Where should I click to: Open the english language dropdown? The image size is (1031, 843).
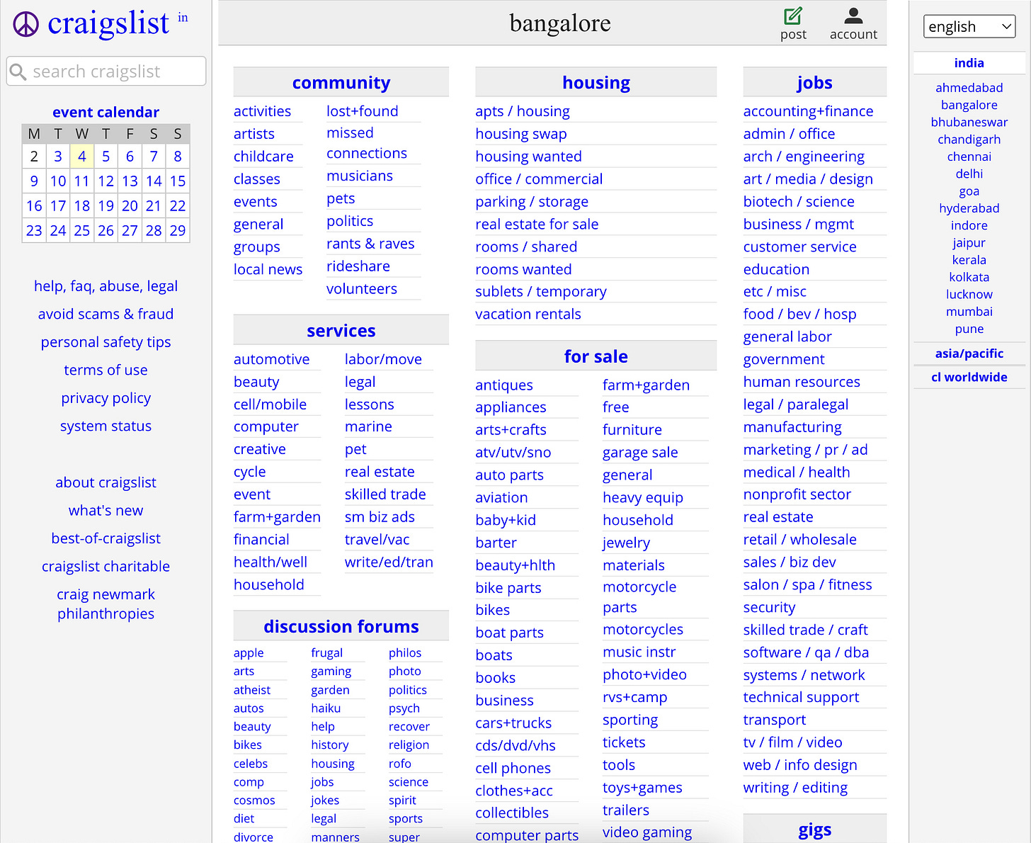pyautogui.click(x=969, y=27)
